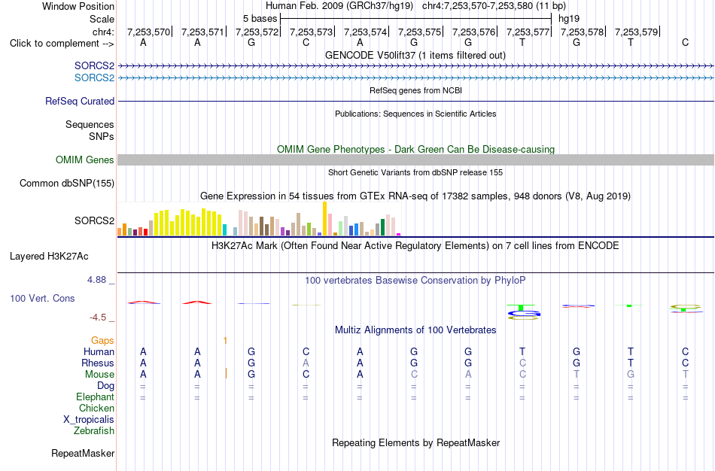Click the dark blue SORCS2 GENCODE label

click(x=94, y=66)
